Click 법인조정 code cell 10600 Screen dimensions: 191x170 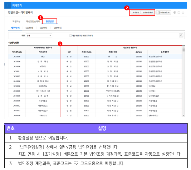(86, 91)
